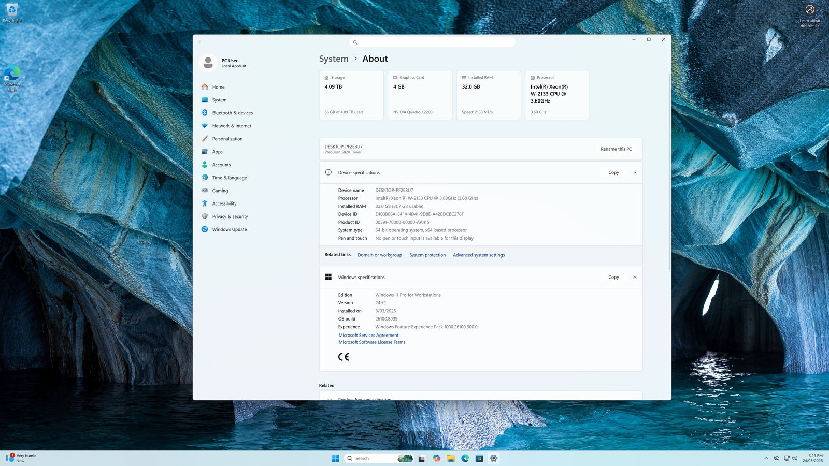Open Accessibility settings
Viewport: 829px width, 466px height.
224,203
